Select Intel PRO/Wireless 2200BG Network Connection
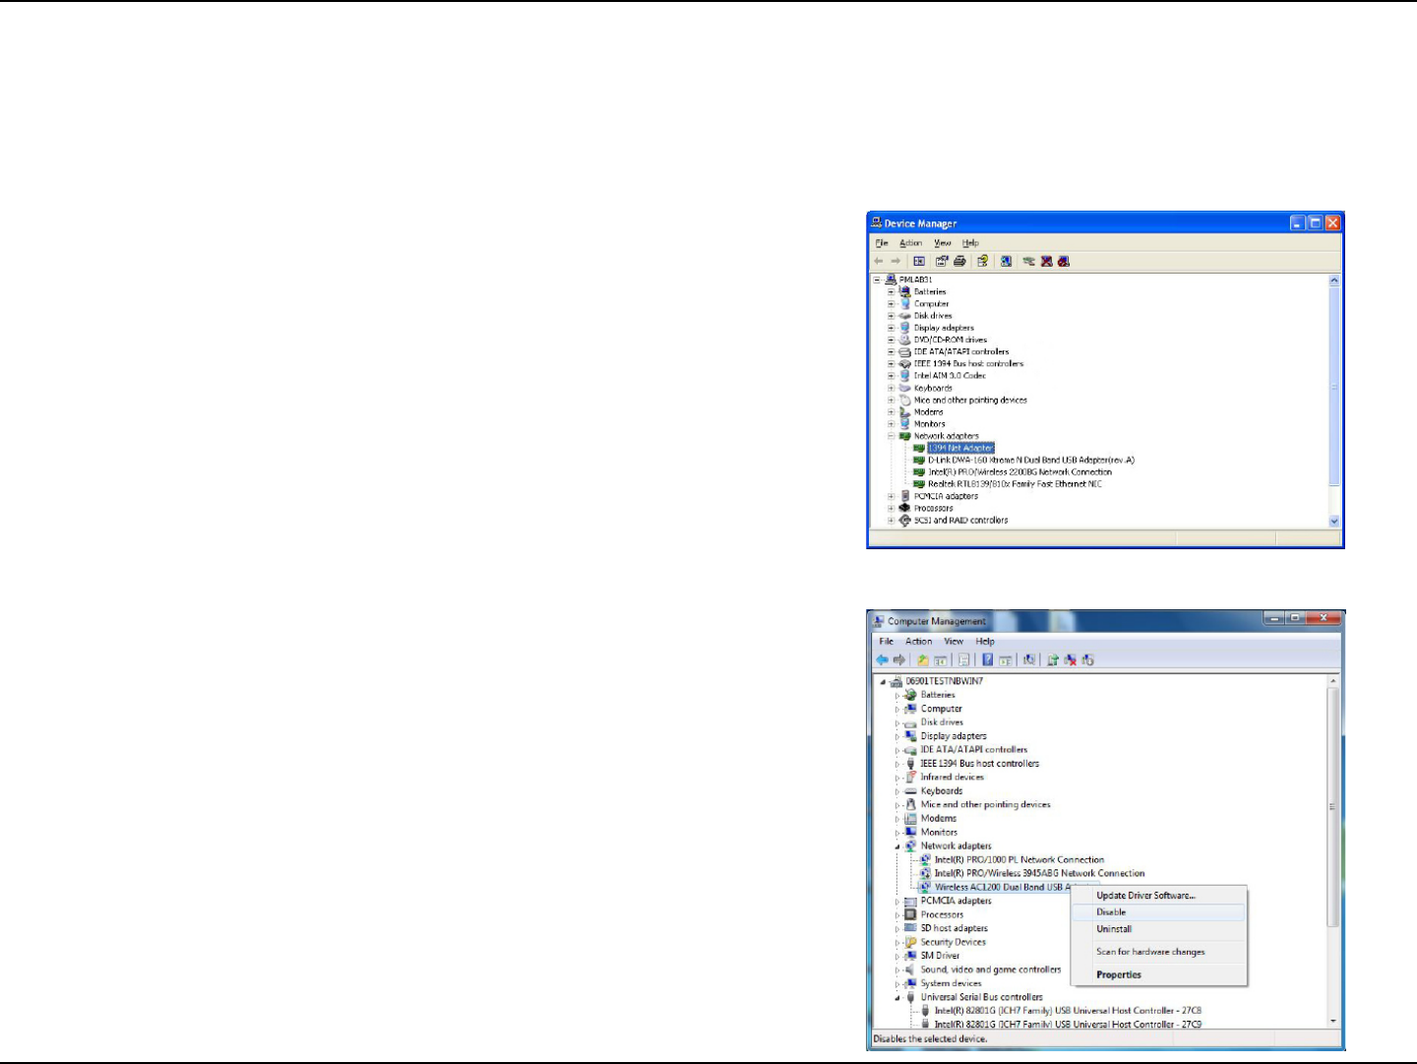The height and width of the screenshot is (1064, 1417). click(1020, 472)
